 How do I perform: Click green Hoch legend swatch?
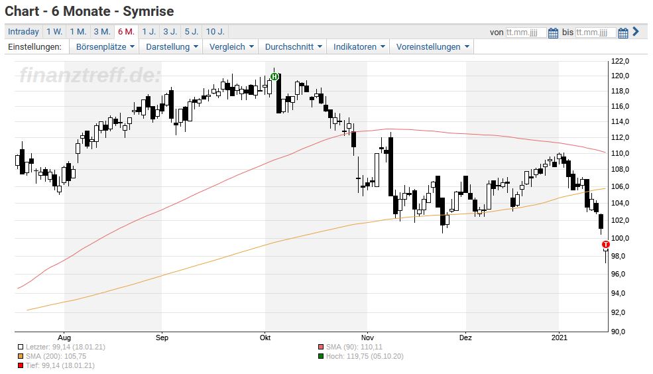coord(321,357)
